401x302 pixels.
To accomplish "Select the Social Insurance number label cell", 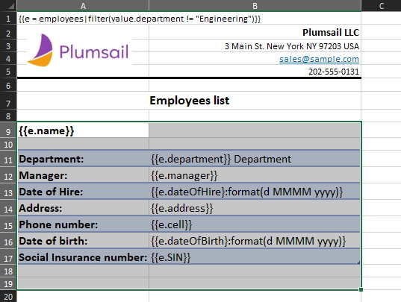I will coord(83,257).
